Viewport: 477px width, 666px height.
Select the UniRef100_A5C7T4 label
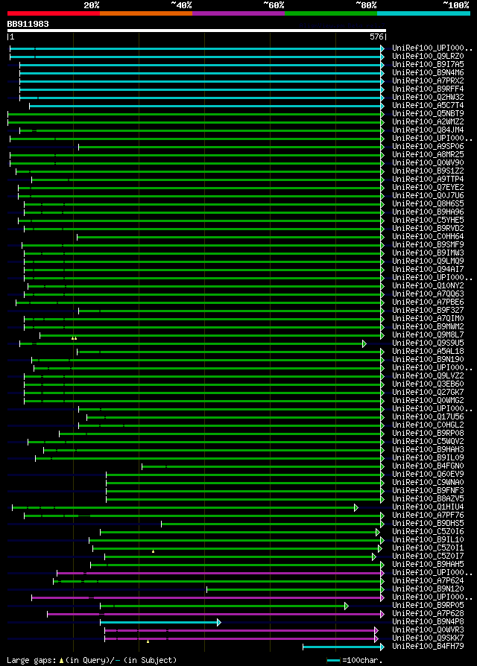coord(428,105)
